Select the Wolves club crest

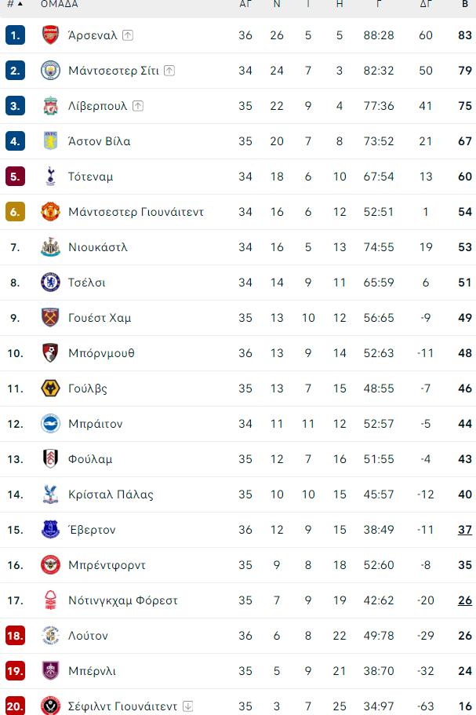click(49, 388)
